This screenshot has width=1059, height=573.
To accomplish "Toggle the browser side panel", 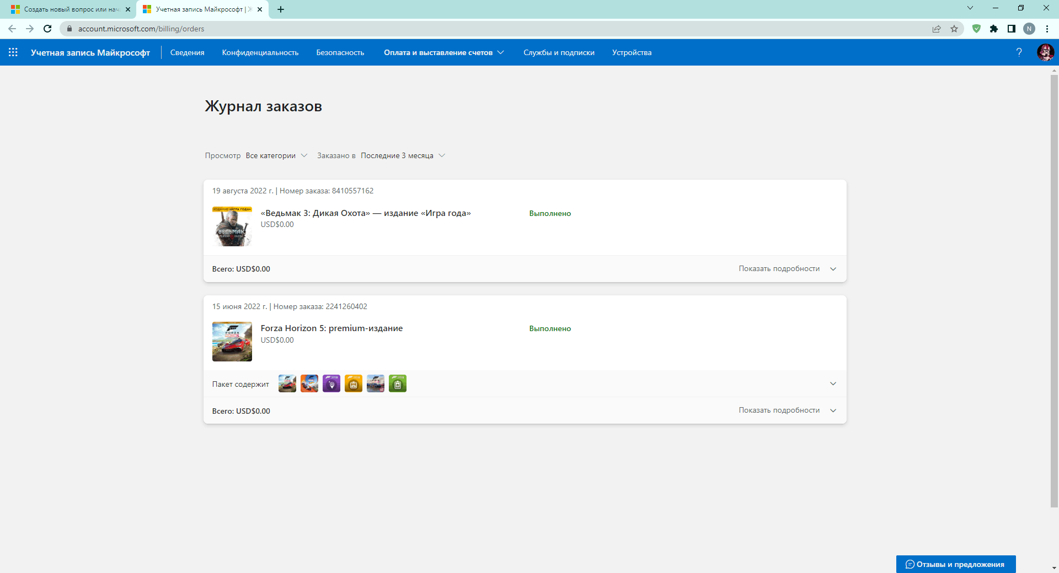I will coord(1012,29).
